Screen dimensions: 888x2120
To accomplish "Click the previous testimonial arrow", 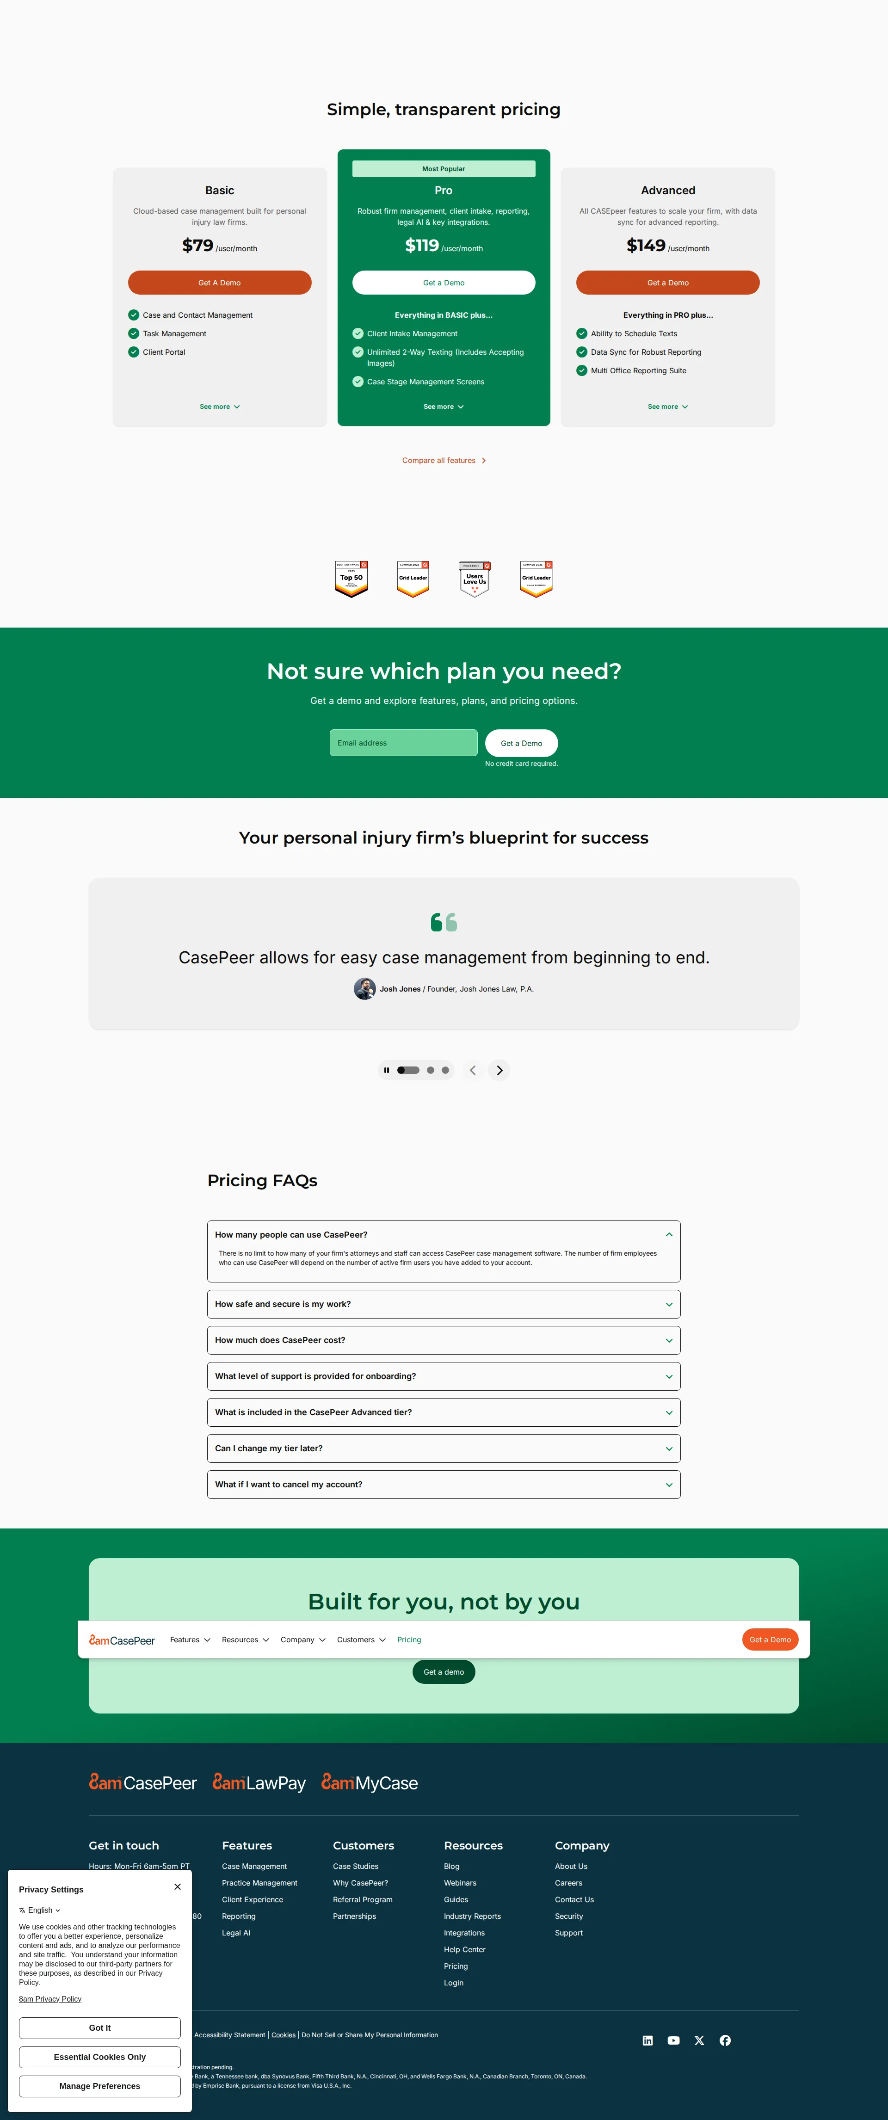I will click(472, 1070).
